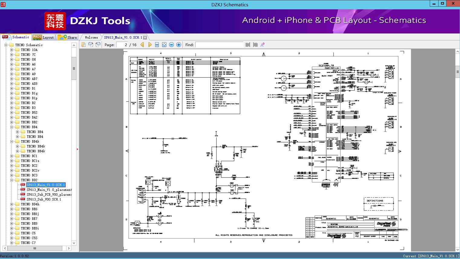Zoom in with the plus icon
This screenshot has height=259, width=460.
(179, 45)
